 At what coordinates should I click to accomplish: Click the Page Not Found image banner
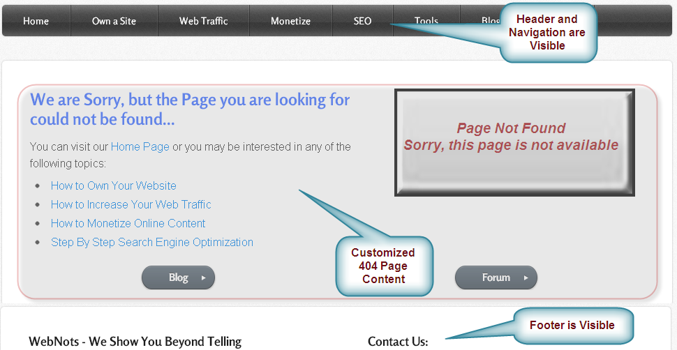pos(514,142)
